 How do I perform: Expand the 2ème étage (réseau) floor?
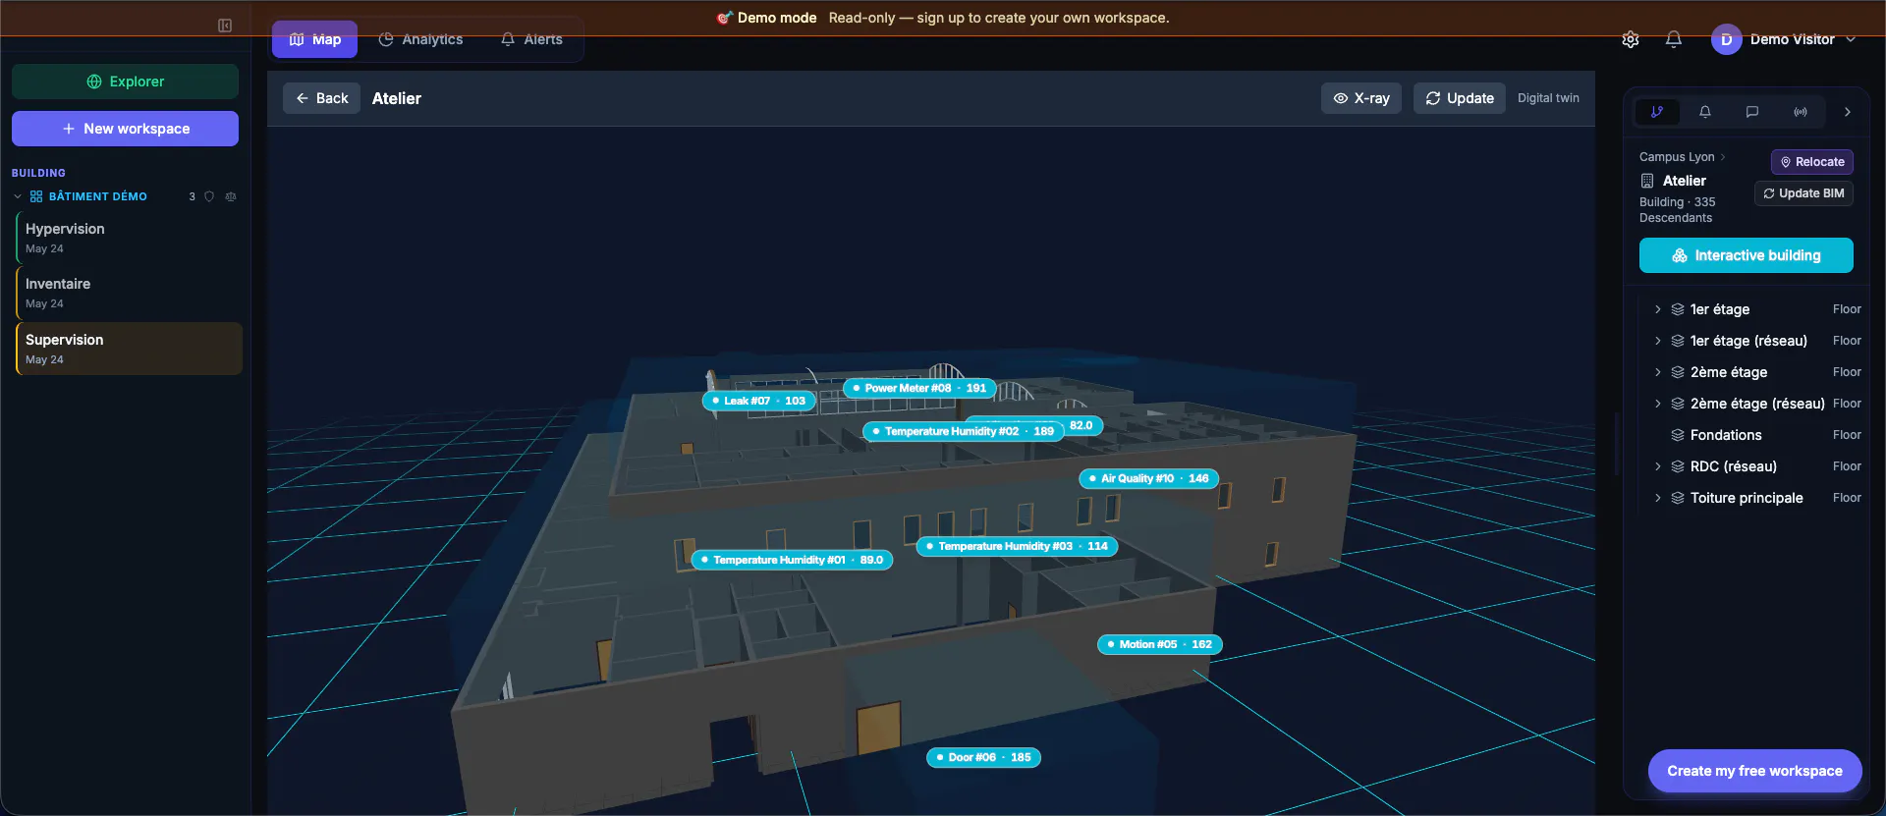point(1658,404)
